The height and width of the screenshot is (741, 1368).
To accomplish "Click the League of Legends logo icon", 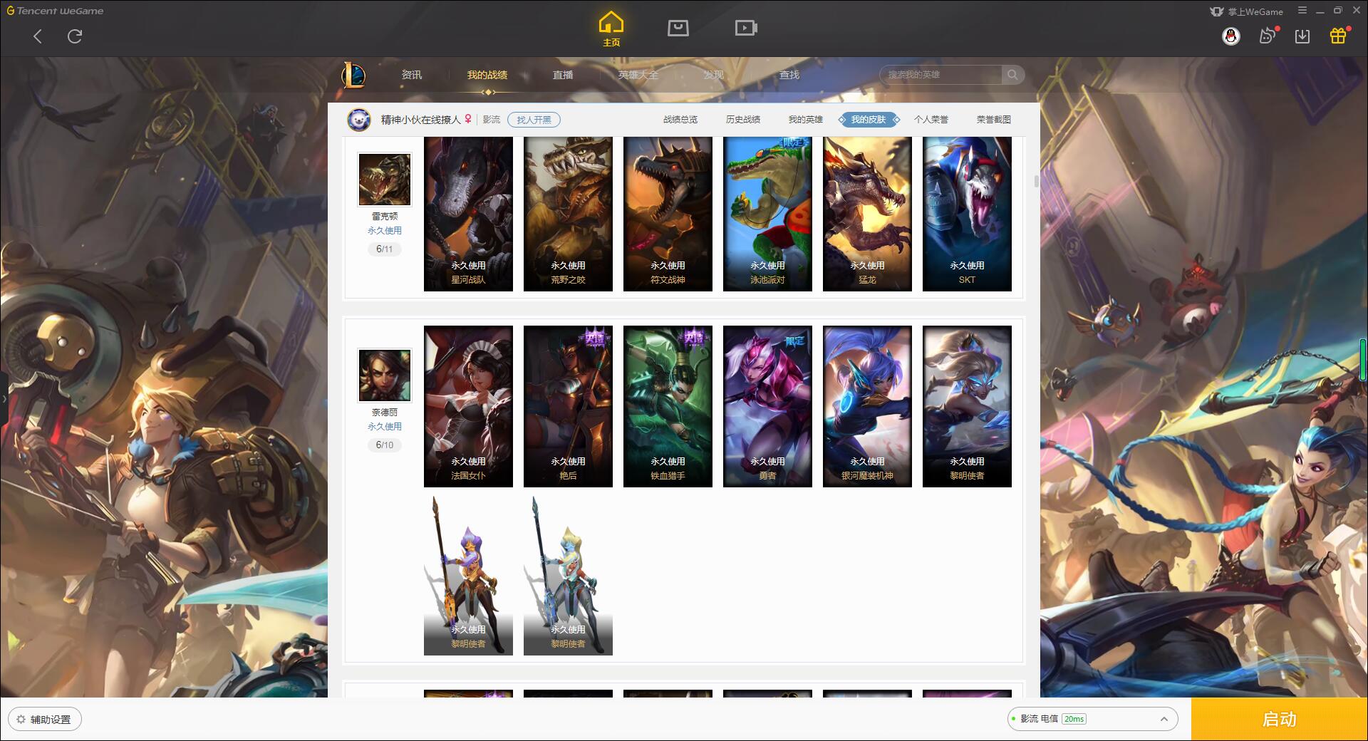I will pos(354,75).
